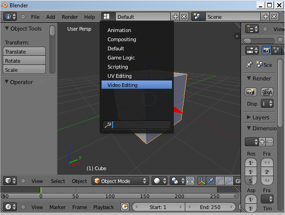
Task: Click the Rotate button
Action: point(24,60)
